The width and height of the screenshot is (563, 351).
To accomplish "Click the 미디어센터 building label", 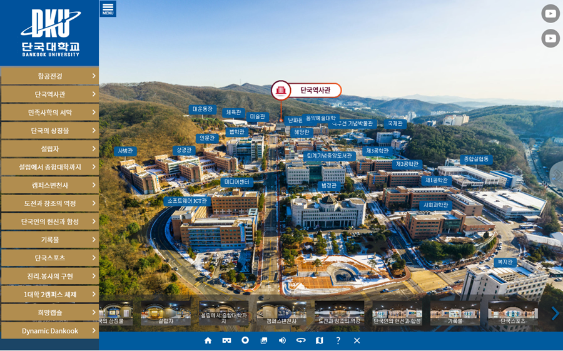I will pos(236,182).
